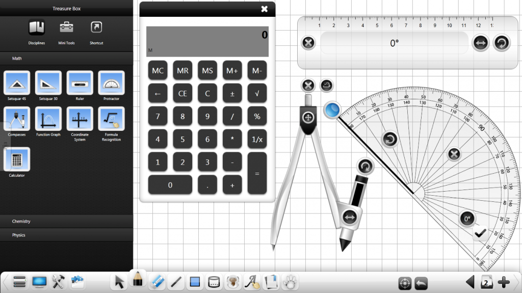Click the percent key
The height and width of the screenshot is (293, 522).
pyautogui.click(x=257, y=116)
